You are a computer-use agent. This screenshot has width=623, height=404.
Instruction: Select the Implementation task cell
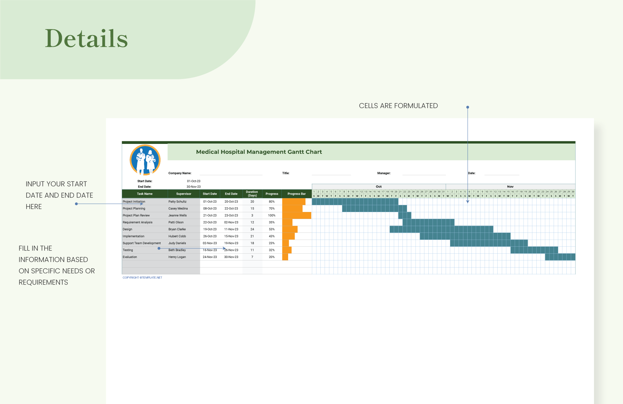coord(144,236)
